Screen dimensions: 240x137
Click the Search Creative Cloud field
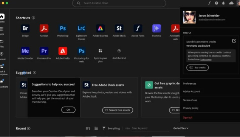click(119, 3)
